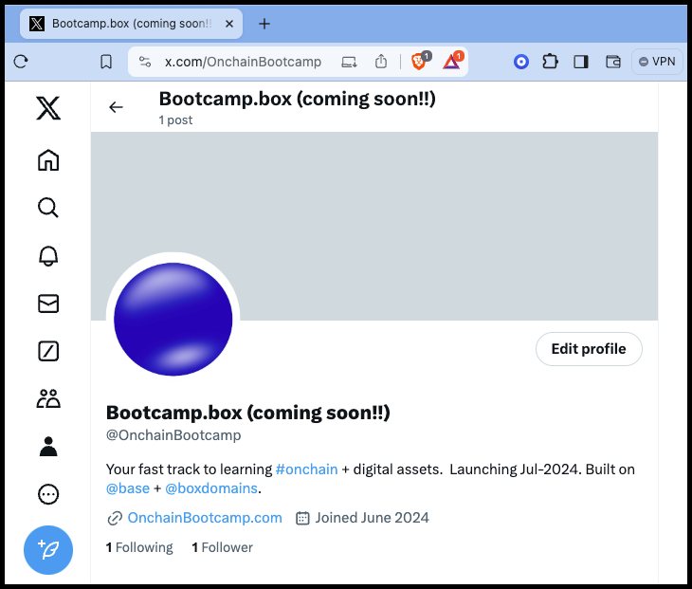
Task: Click the @OnchainBootcamp handle text
Action: [x=173, y=435]
